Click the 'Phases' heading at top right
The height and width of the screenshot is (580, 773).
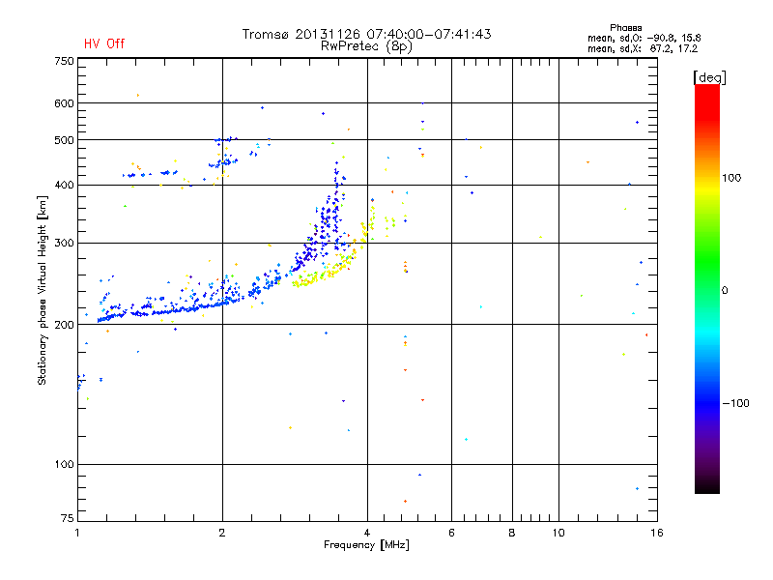[625, 28]
